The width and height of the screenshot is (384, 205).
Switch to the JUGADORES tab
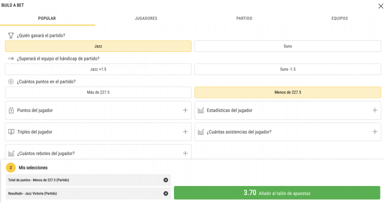point(146,18)
